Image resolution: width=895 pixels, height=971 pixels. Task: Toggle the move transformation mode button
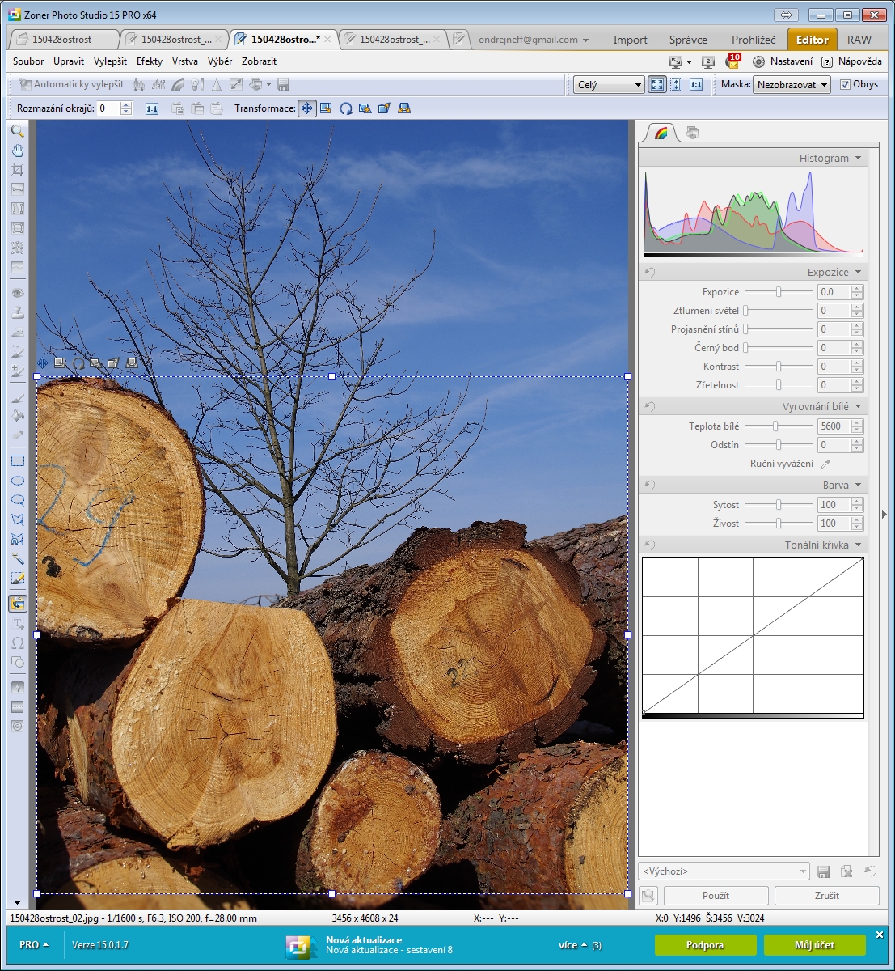307,108
